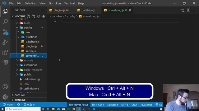Open .editorconfig file in explorer
The image size is (199, 111).
pos(32,79)
